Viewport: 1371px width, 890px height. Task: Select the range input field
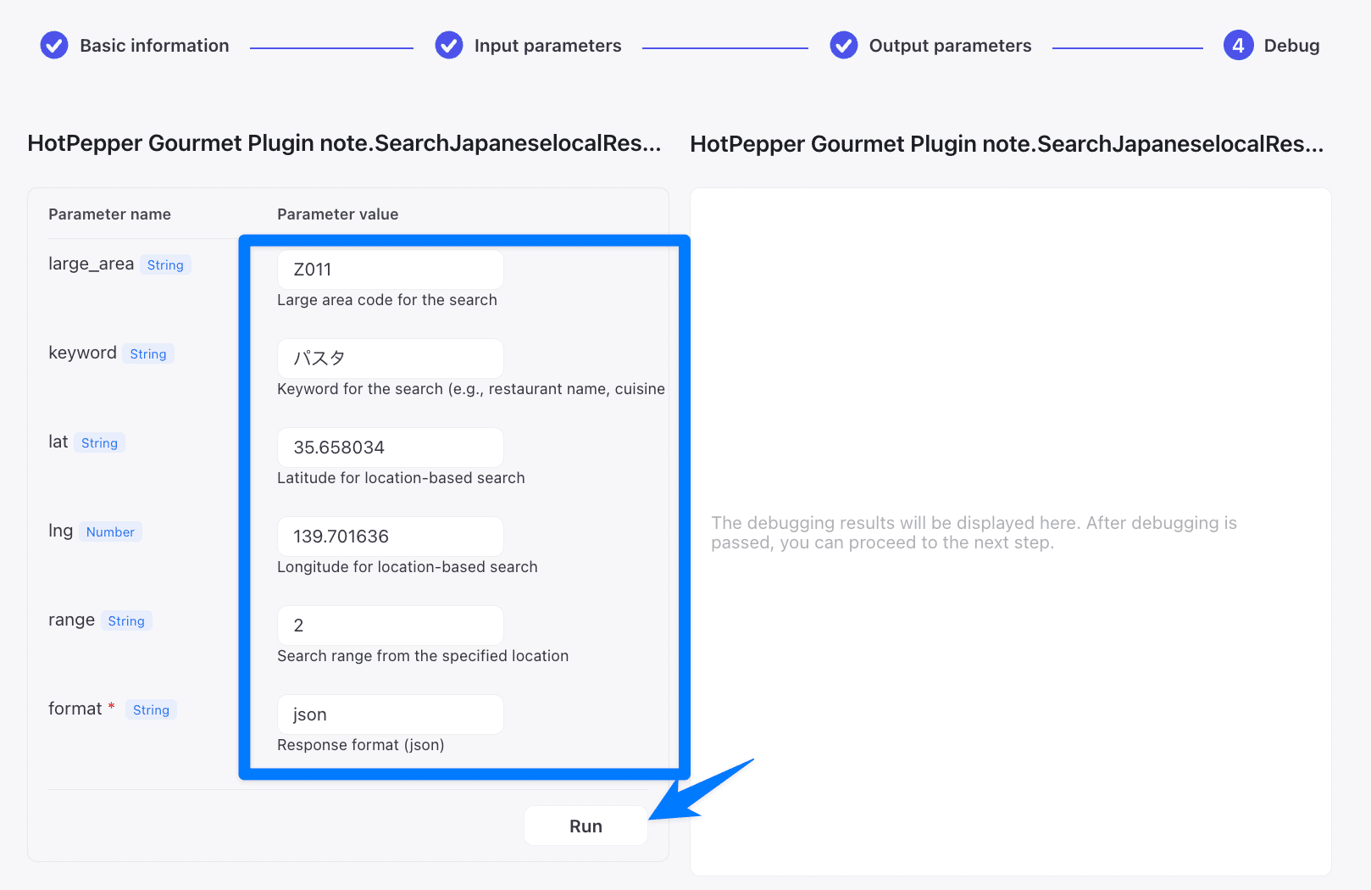[390, 626]
